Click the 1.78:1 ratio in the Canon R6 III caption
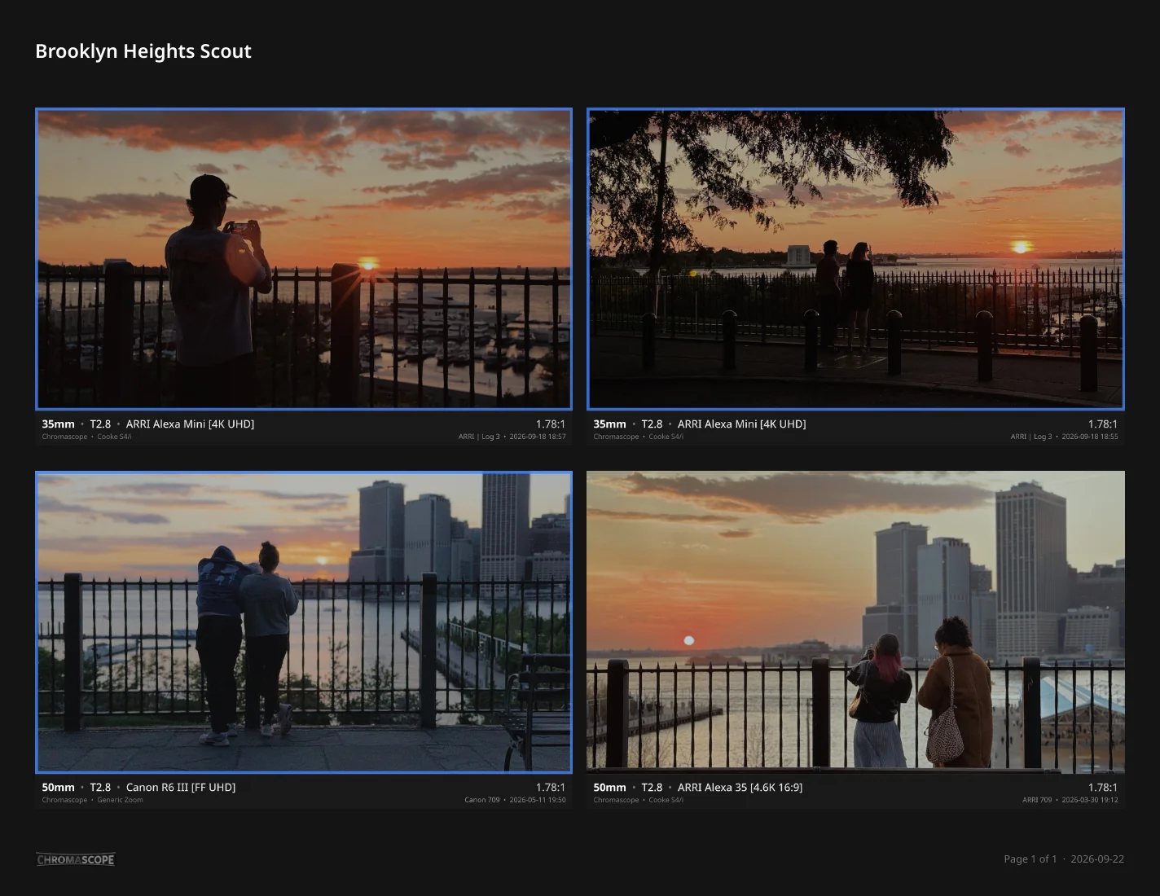1160x896 pixels. 551,788
